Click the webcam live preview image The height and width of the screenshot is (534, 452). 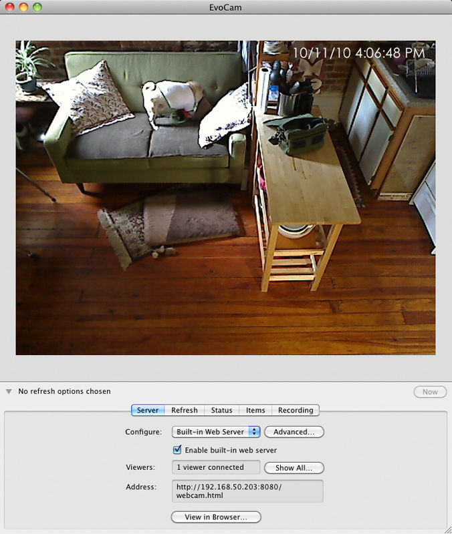[x=225, y=198]
